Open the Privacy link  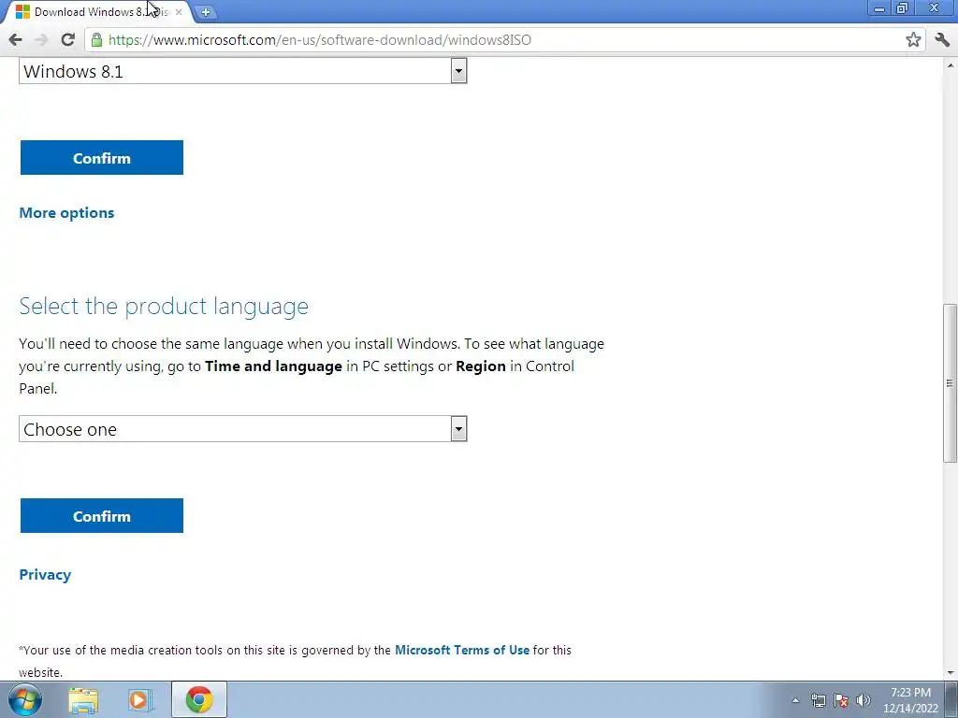45,575
